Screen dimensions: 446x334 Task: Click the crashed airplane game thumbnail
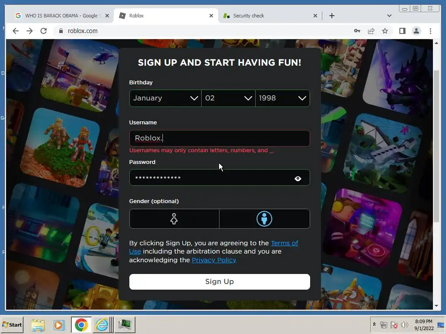tap(382, 154)
